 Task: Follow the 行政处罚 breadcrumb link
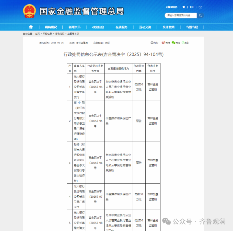(60, 34)
